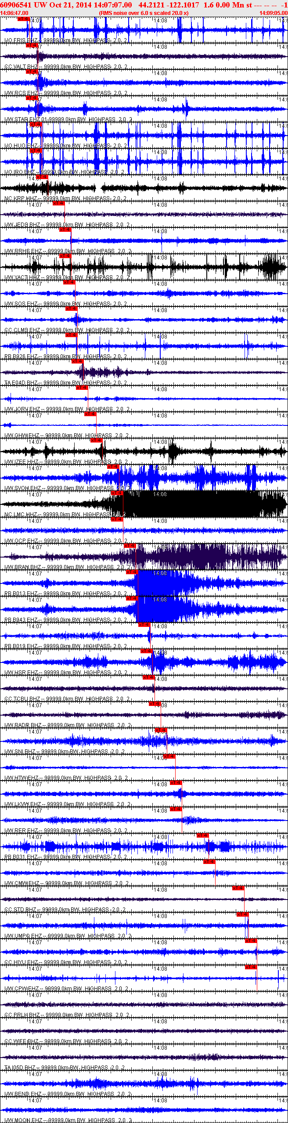Image resolution: width=288 pixels, height=1123 pixels.
Task: Select the pick marker on the UW STAR trace
Action: pyautogui.click(x=32, y=98)
